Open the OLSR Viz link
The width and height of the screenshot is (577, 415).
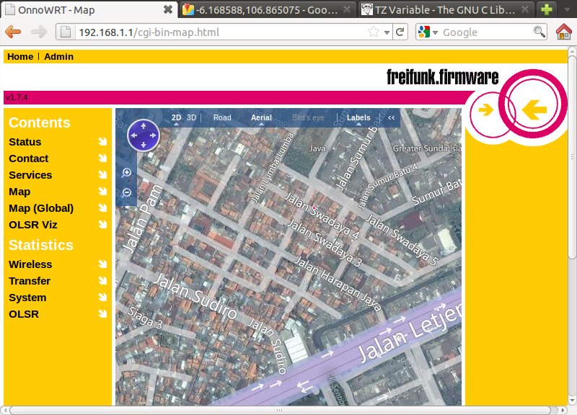click(x=33, y=225)
